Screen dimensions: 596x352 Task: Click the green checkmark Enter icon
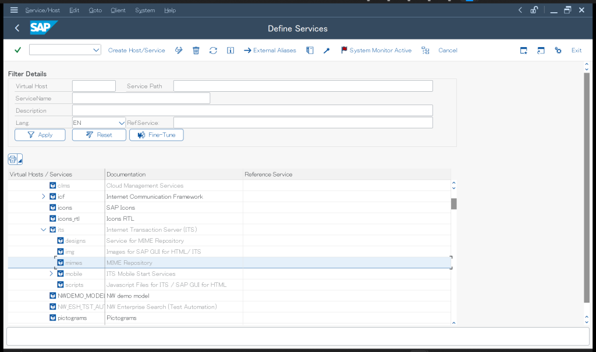click(x=17, y=51)
